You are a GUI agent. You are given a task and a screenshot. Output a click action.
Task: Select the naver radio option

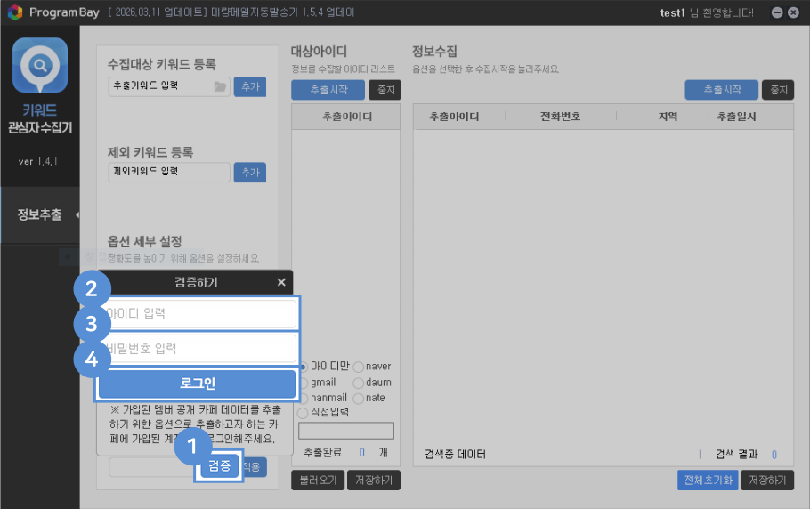[x=359, y=367]
